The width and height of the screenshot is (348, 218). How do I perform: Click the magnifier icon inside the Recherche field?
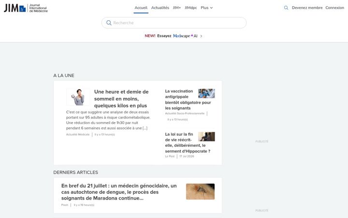pos(109,23)
